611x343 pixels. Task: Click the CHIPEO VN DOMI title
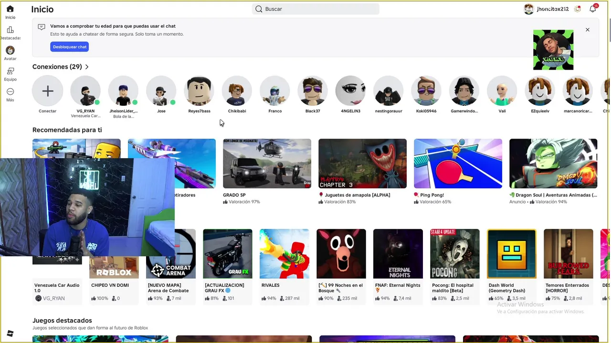[x=110, y=285]
